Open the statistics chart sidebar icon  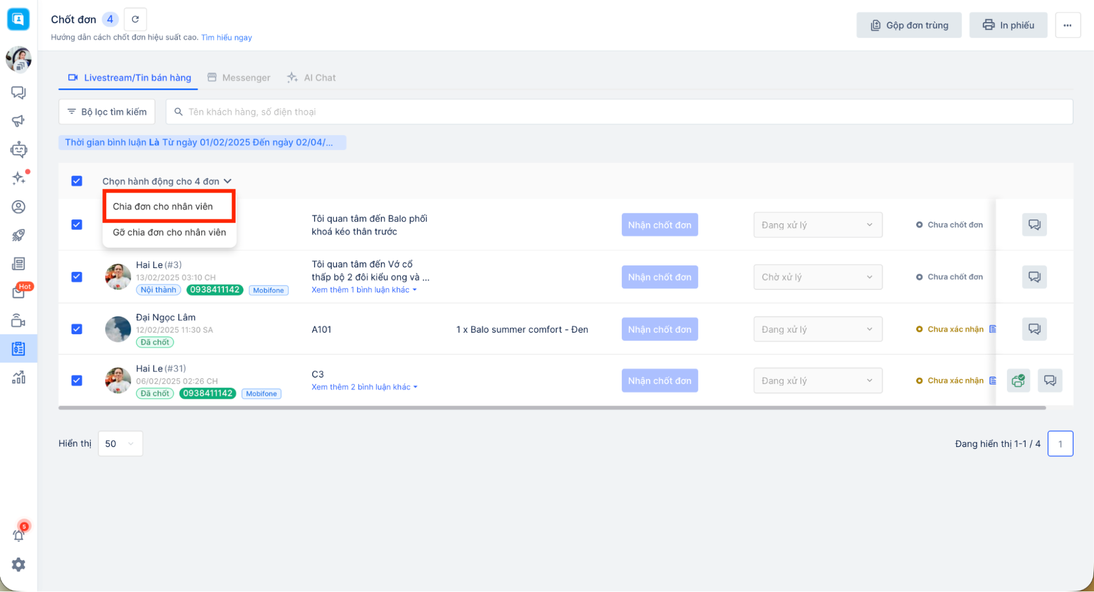(x=19, y=377)
